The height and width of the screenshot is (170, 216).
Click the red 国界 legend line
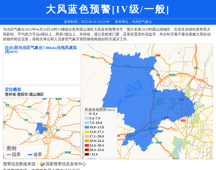click(8, 155)
